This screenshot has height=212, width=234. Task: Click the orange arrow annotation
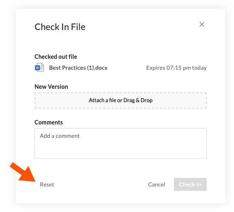coord(23,172)
